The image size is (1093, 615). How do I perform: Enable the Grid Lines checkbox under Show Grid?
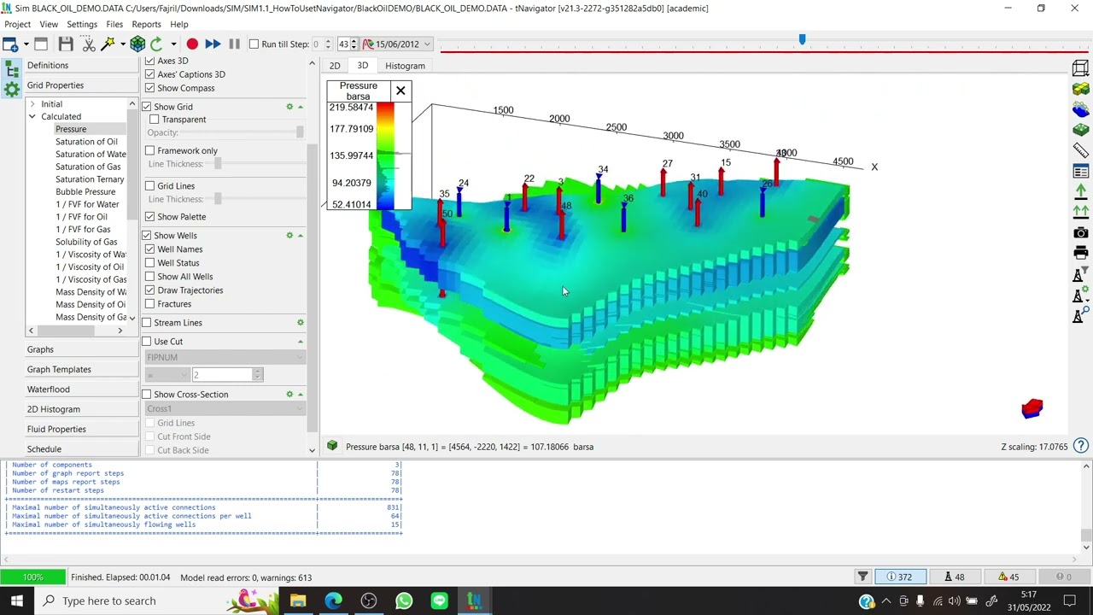[150, 185]
